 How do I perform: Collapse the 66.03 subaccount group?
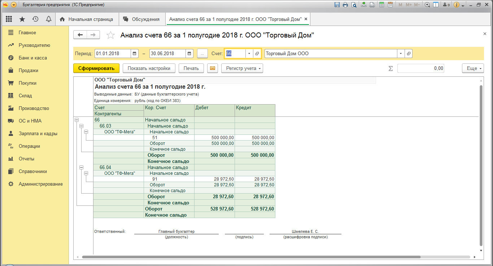pos(81,126)
